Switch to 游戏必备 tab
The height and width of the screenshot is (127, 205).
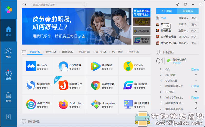51,52
